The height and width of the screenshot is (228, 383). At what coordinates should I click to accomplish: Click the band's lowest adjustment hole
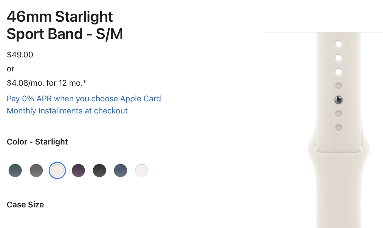tap(339, 128)
